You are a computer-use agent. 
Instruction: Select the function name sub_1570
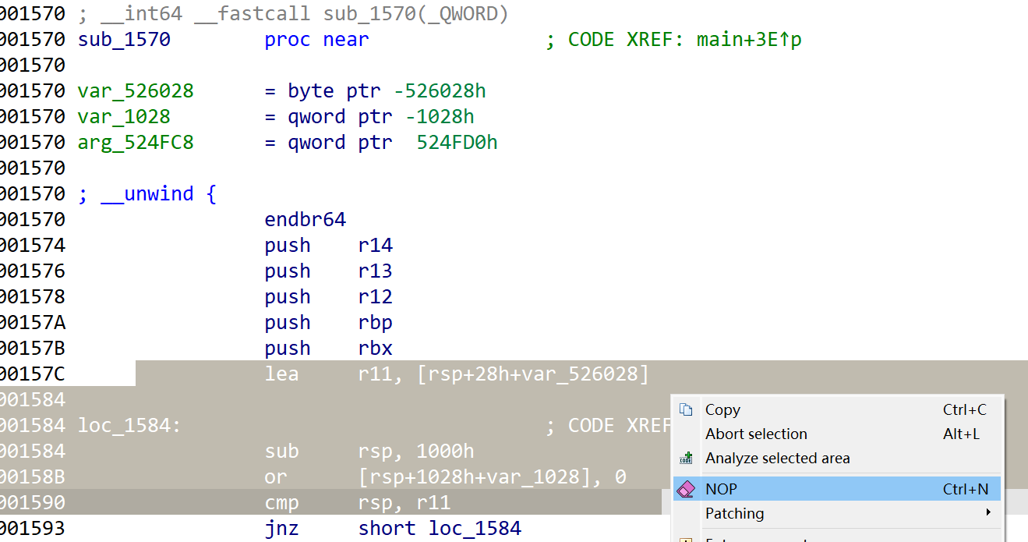pos(123,39)
